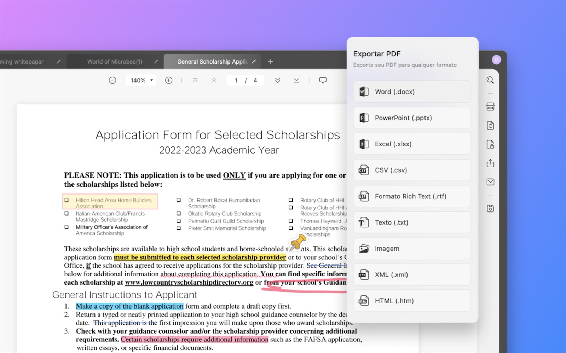Export the PDF as Imagem
This screenshot has height=353, width=566.
(x=412, y=249)
